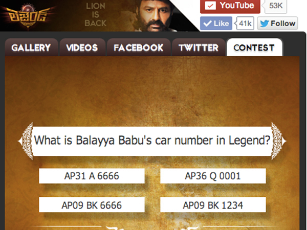The image size is (307, 230).
Task: Select answer AP09 BK 6666
Action: pyautogui.click(x=92, y=205)
